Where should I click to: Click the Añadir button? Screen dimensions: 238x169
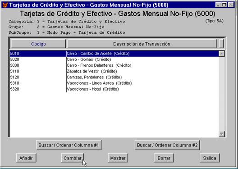[26, 158]
